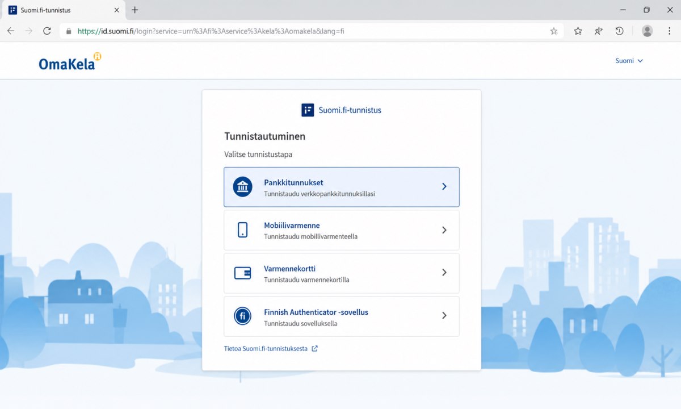Select the Suomi.fi-tunnistus browser tab
Image resolution: width=681 pixels, height=409 pixels.
64,10
